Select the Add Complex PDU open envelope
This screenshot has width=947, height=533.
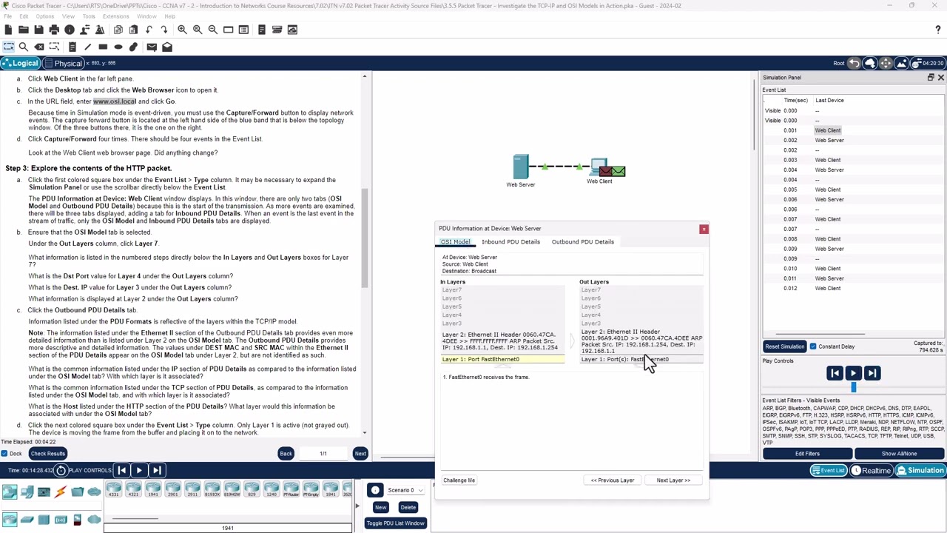pos(167,47)
